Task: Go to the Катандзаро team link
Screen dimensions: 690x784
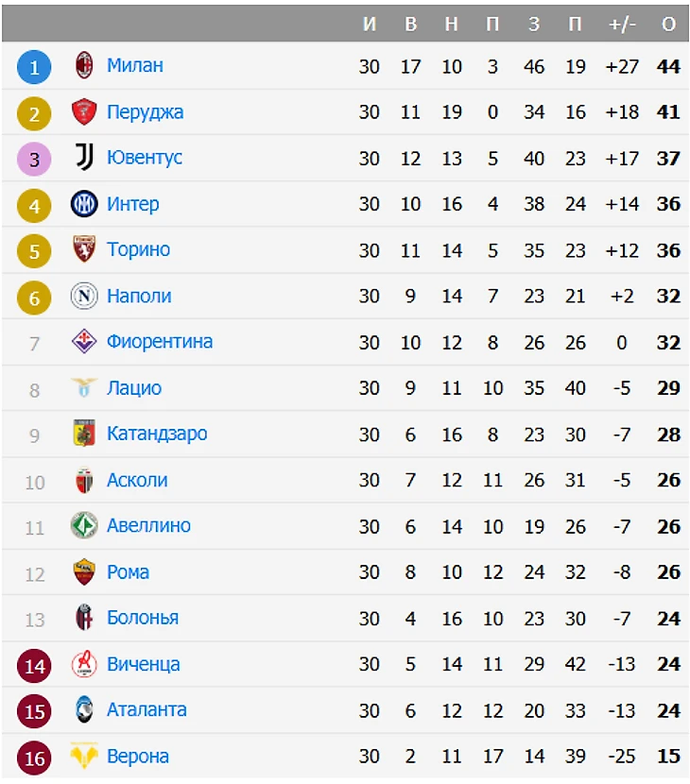Action: click(x=157, y=435)
